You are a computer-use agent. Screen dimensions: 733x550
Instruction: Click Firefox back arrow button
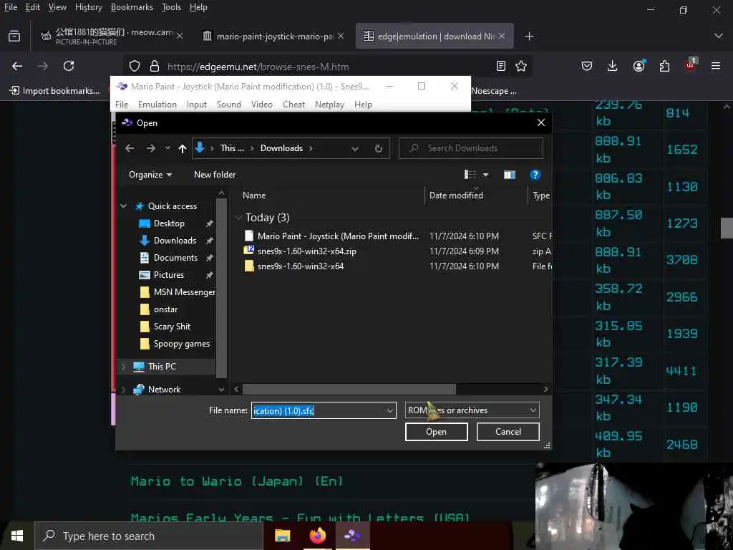coord(17,66)
